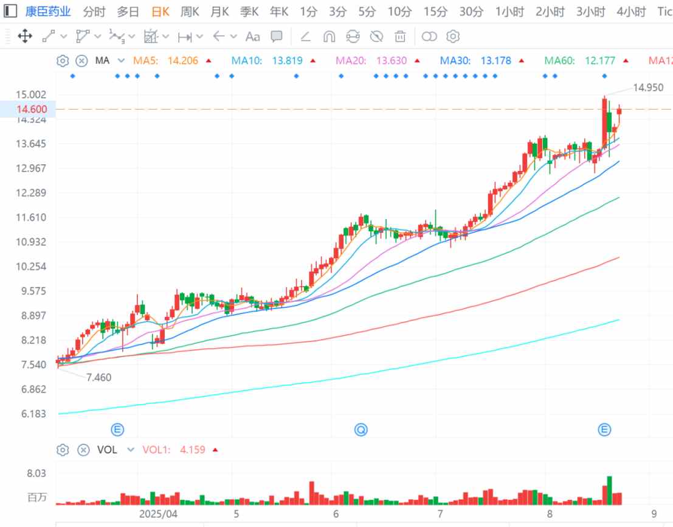Image resolution: width=673 pixels, height=527 pixels.
Task: Select the comment bubble note tool
Action: click(277, 37)
